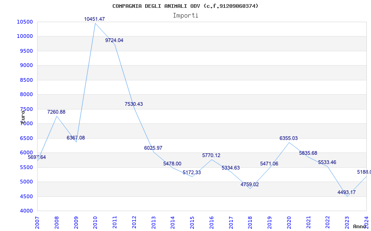
Task: Click the x-axis year 2018
Action: click(250, 223)
